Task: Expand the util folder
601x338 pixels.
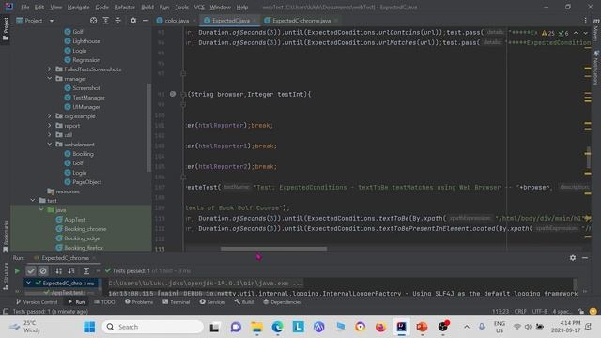Action: 50,135
